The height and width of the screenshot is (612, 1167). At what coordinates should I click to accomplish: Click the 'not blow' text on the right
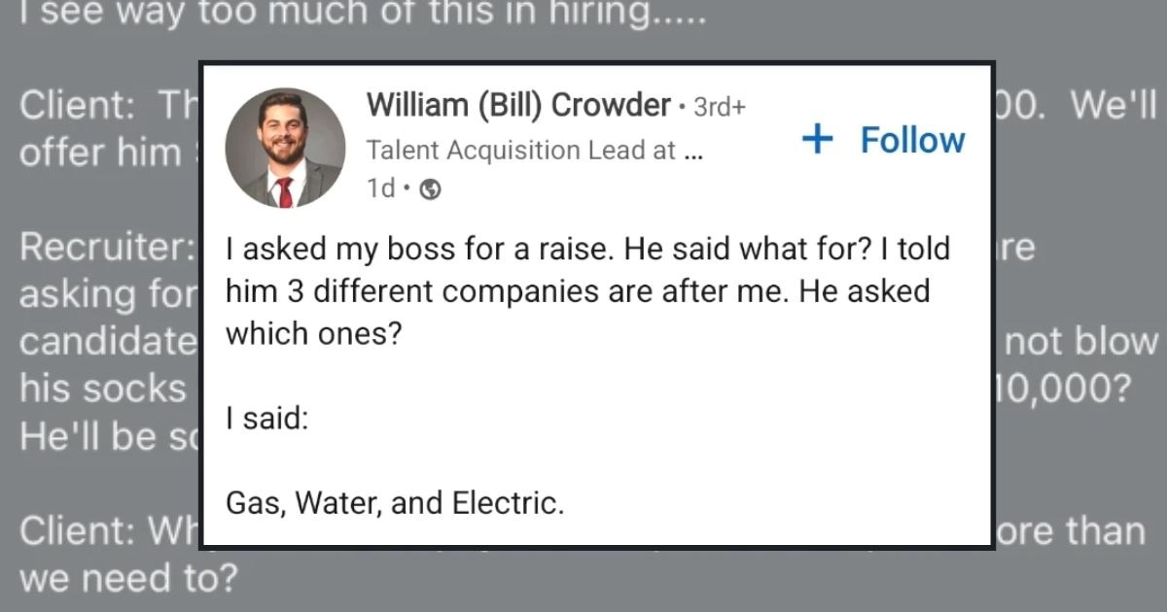[1081, 342]
